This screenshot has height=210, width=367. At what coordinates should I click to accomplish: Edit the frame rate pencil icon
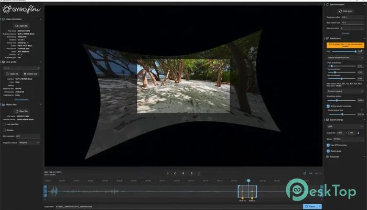pyautogui.click(x=27, y=43)
